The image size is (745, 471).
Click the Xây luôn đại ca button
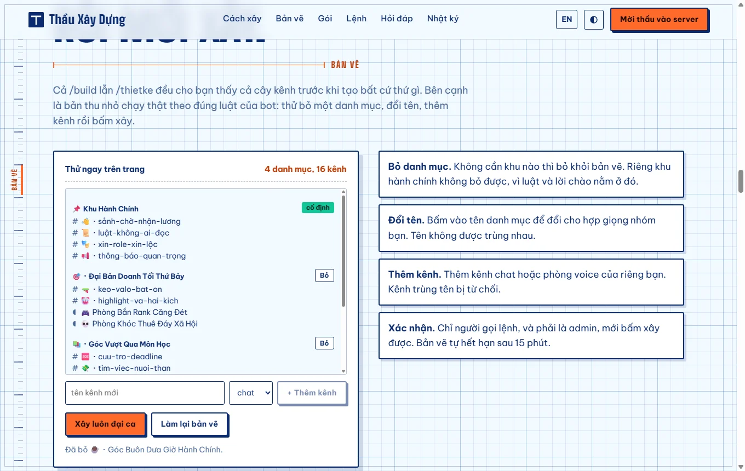105,424
